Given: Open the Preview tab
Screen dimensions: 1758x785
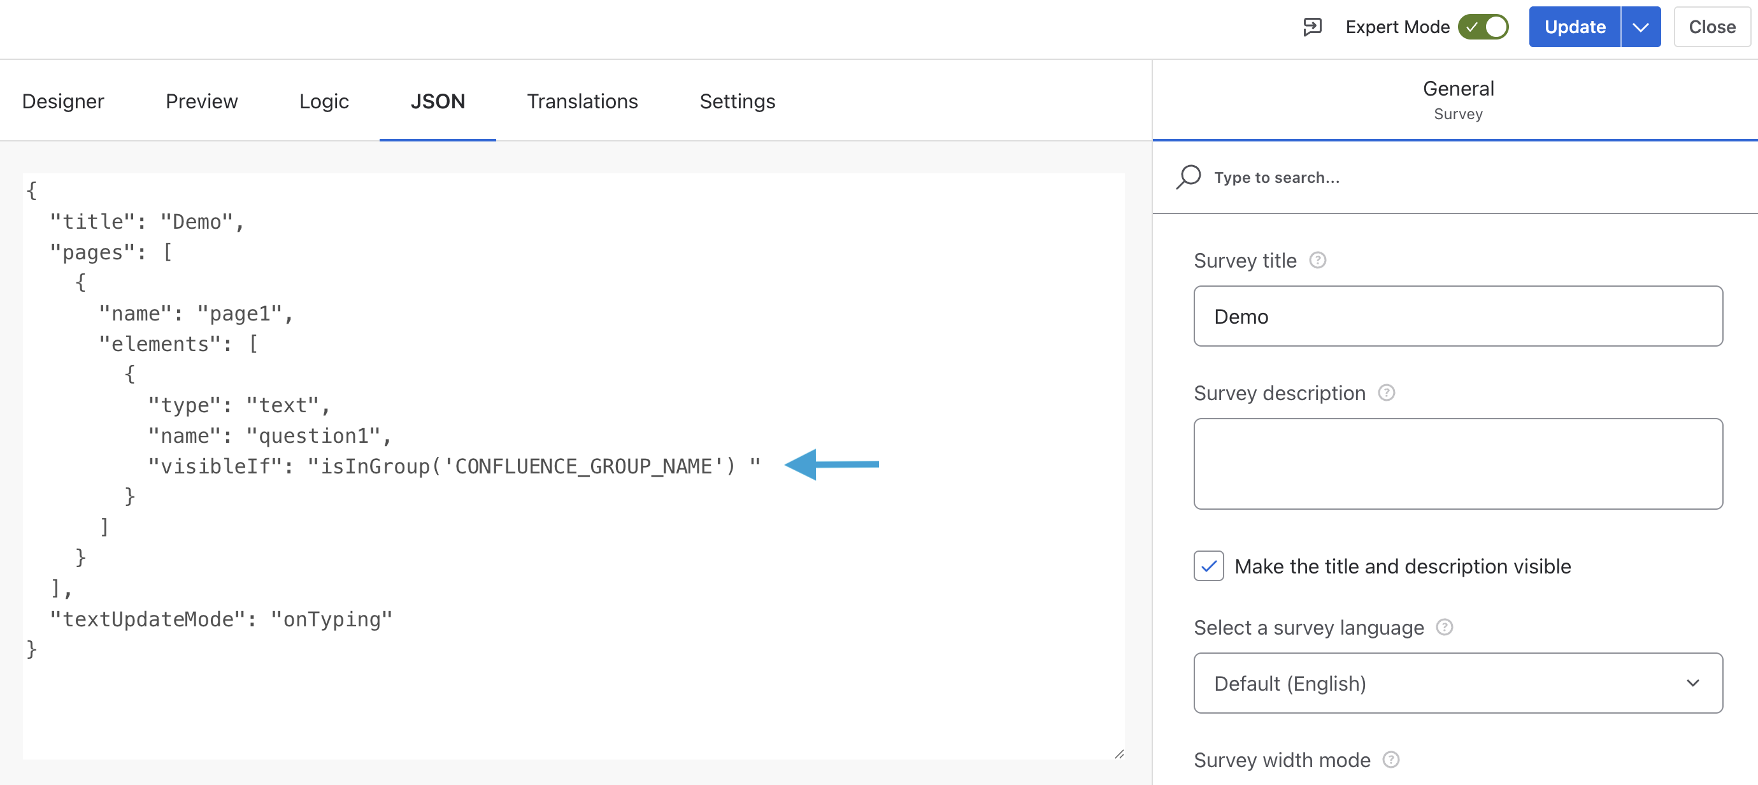Looking at the screenshot, I should (201, 101).
